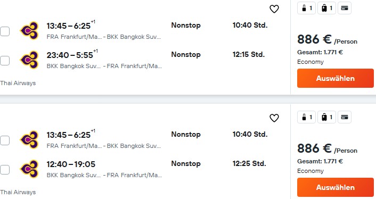Click Auswählen button in first offer
Screen dimensions: 376x199
point(335,78)
